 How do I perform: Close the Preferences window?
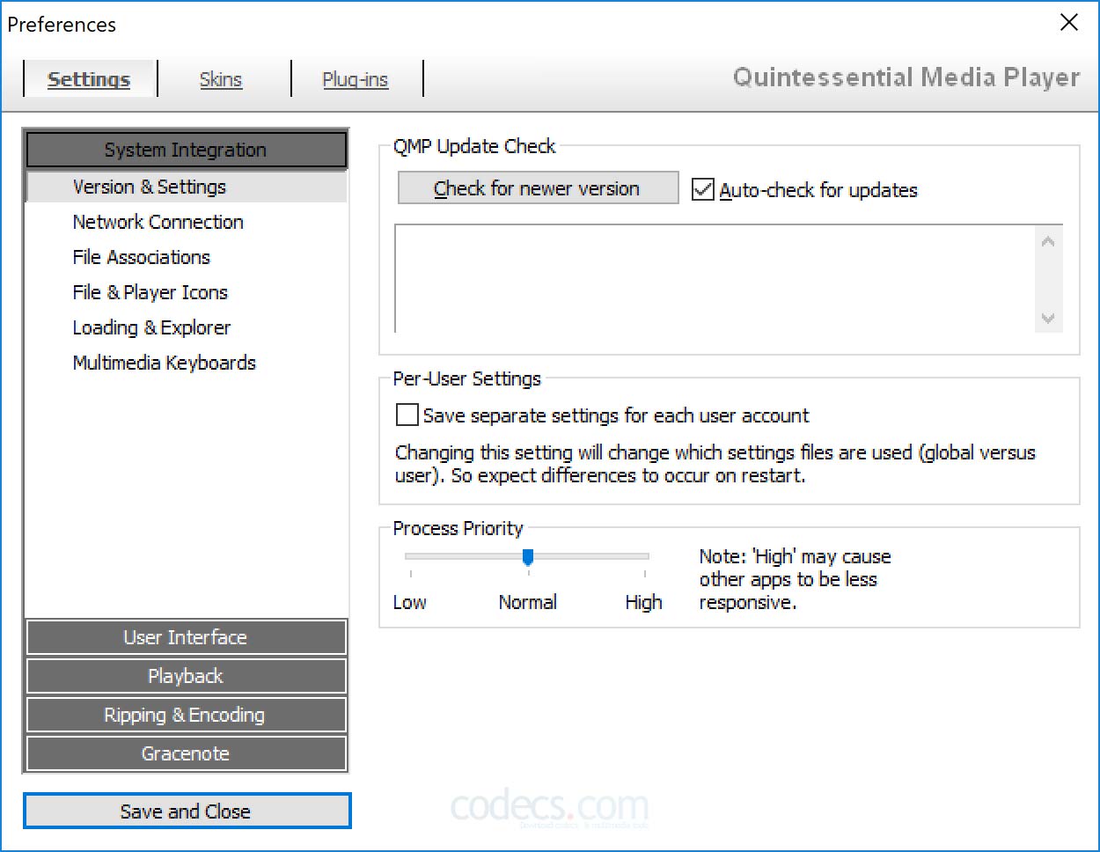(x=1069, y=23)
